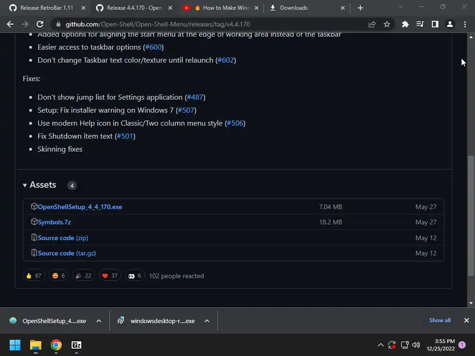Close the Downloads tab

coord(343,8)
